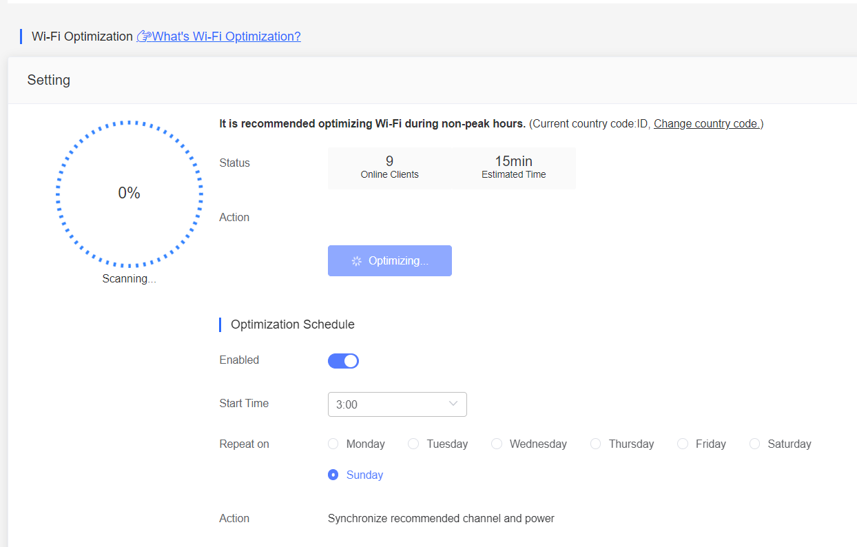Follow the Change country code link

pos(707,124)
